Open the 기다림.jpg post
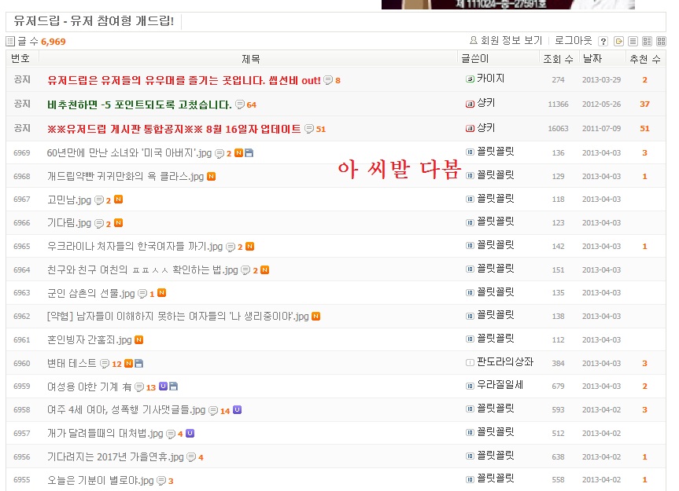Screen dimensions: 679x491 coord(68,224)
